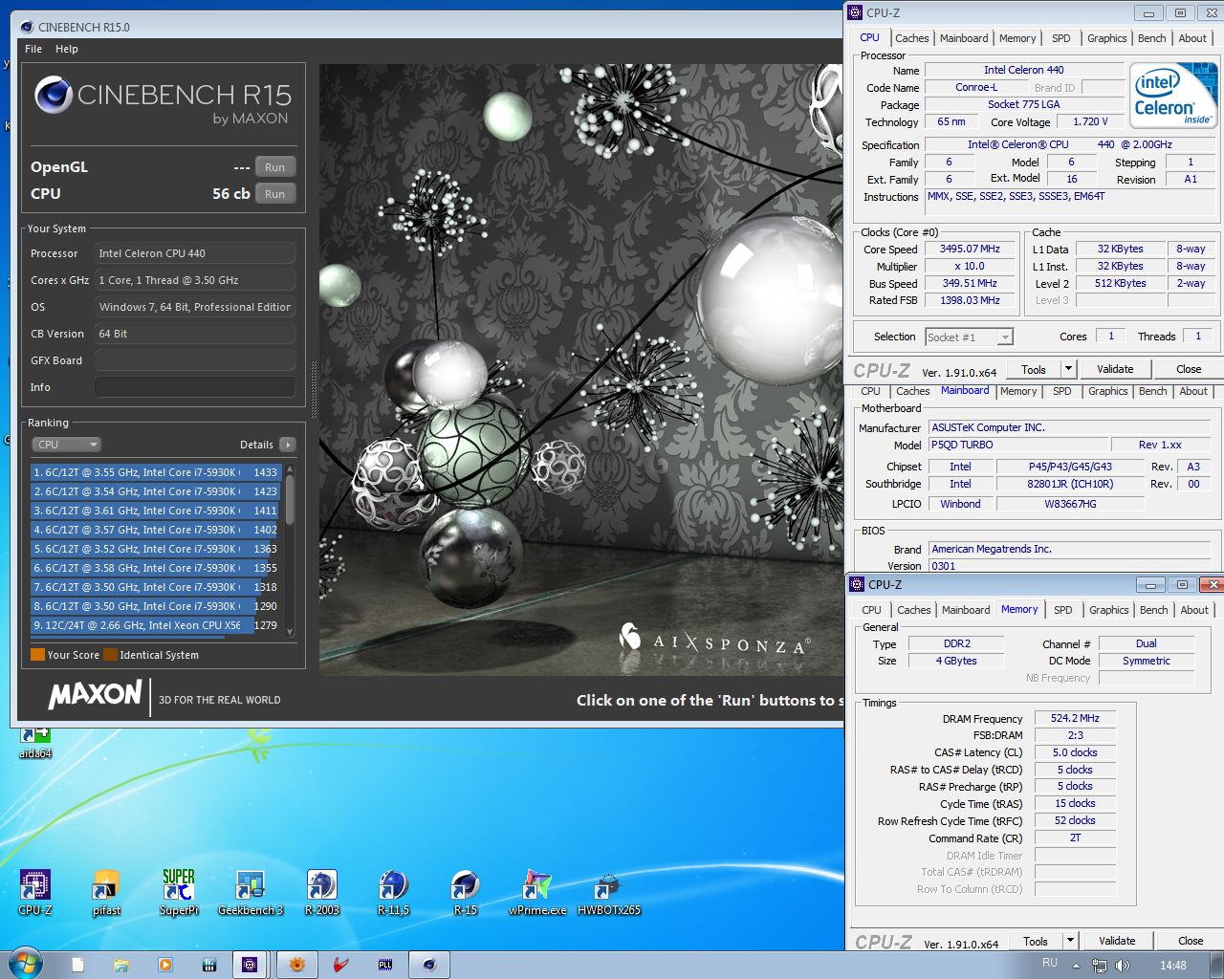Run the OpenGL benchmark
This screenshot has height=979, width=1224.
(x=275, y=167)
